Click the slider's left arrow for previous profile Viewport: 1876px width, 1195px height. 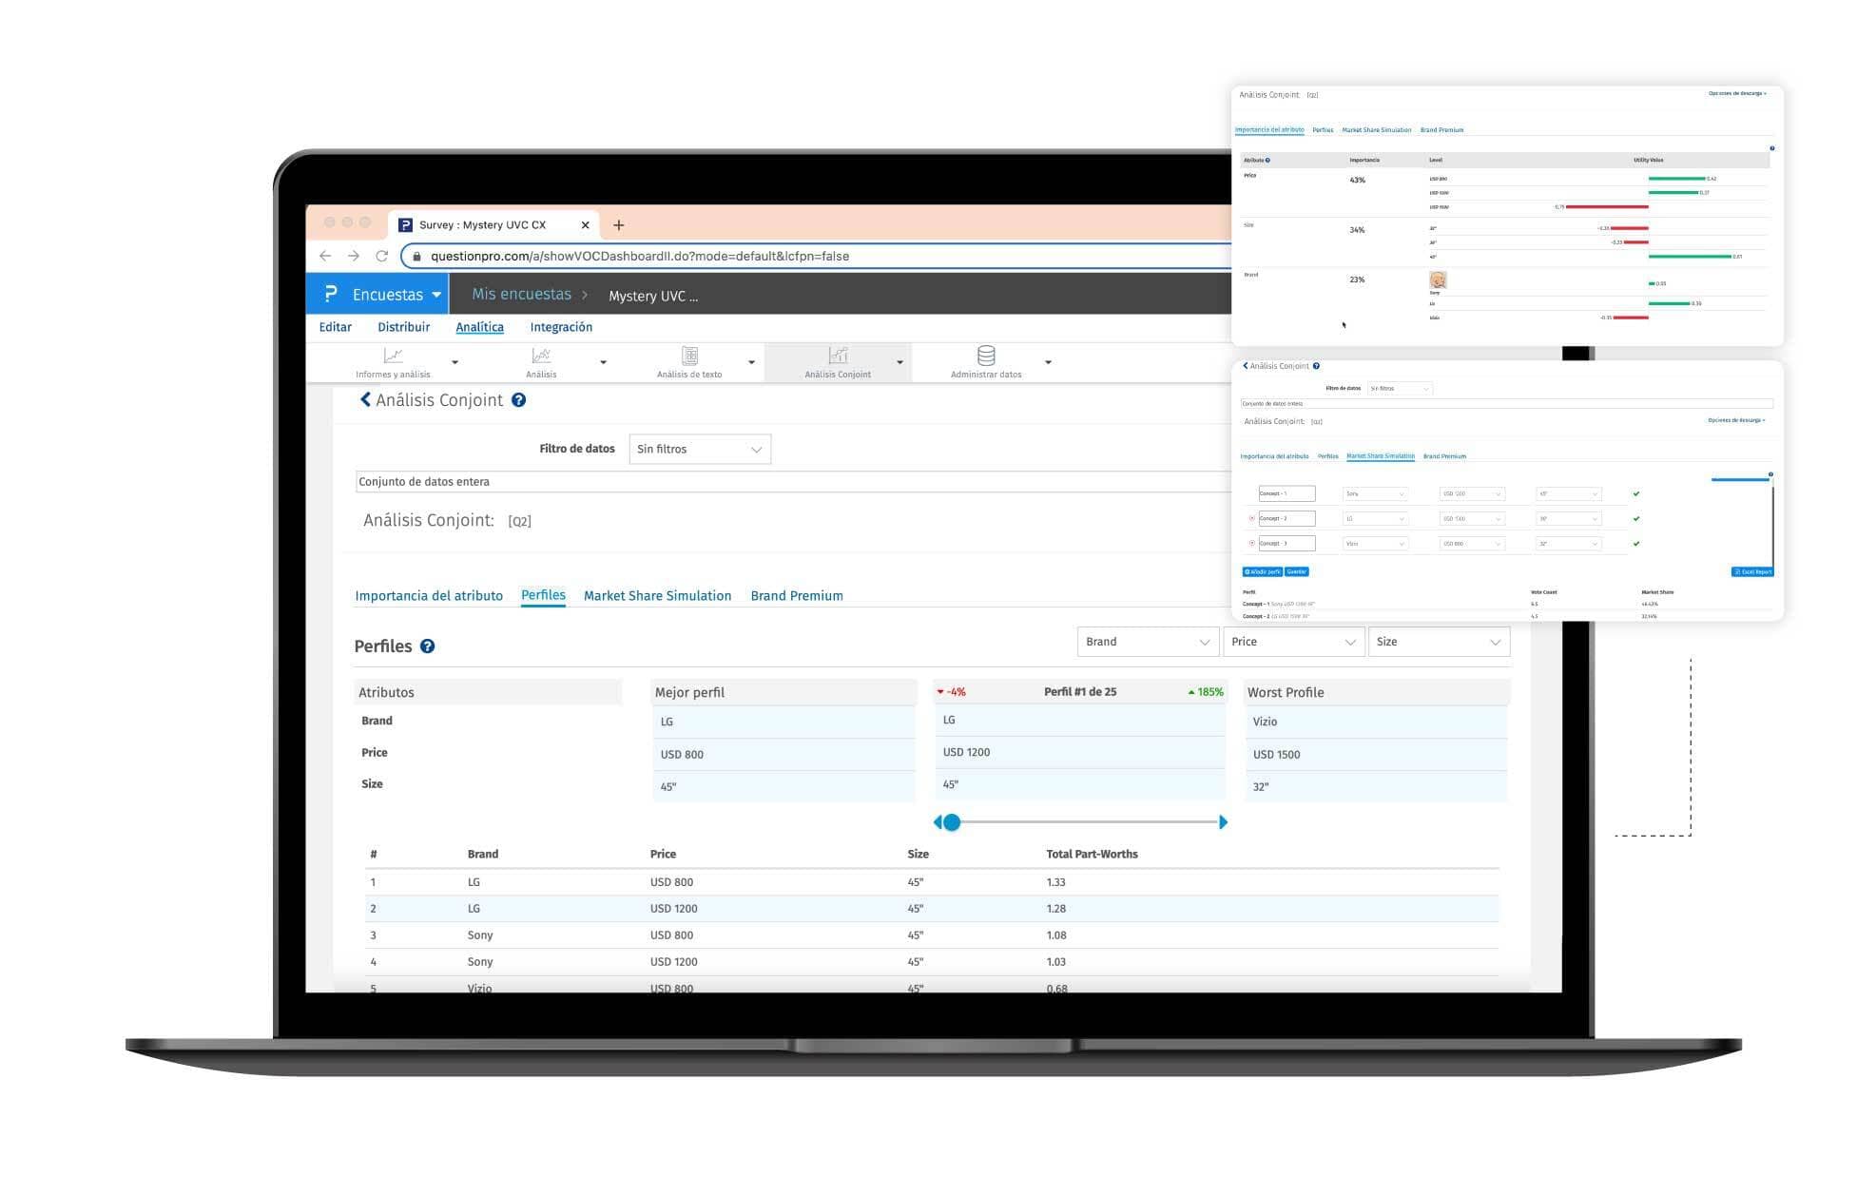point(938,822)
